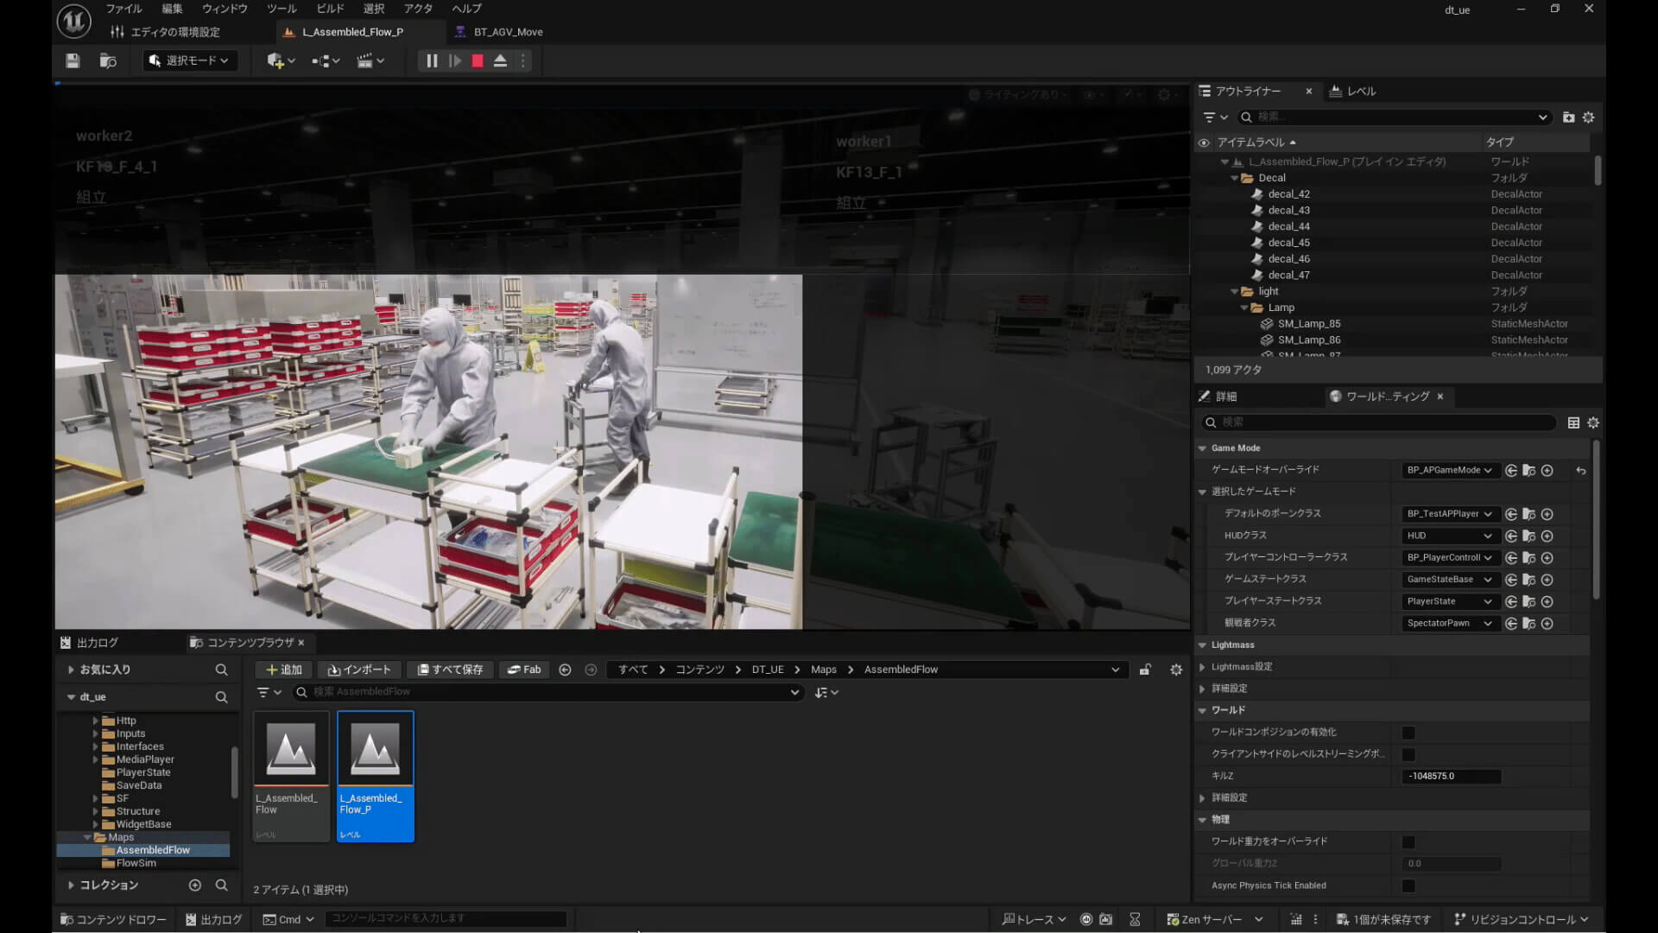Lock the content browser with padlock icon
The width and height of the screenshot is (1658, 933).
(1145, 670)
